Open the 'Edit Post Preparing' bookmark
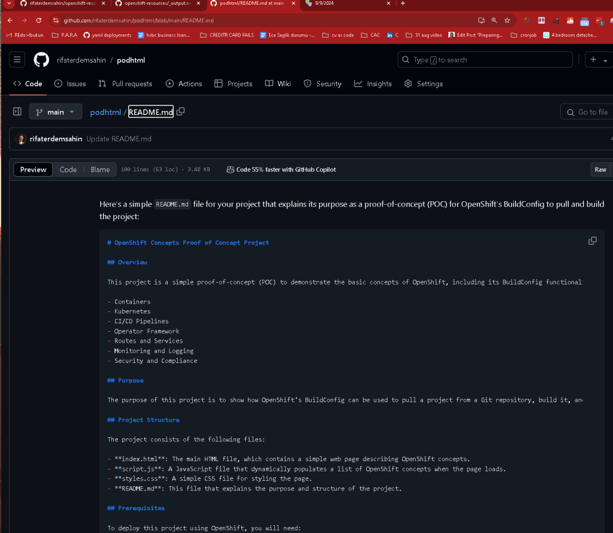Screen dimensions: 613x533 pyautogui.click(x=476, y=35)
